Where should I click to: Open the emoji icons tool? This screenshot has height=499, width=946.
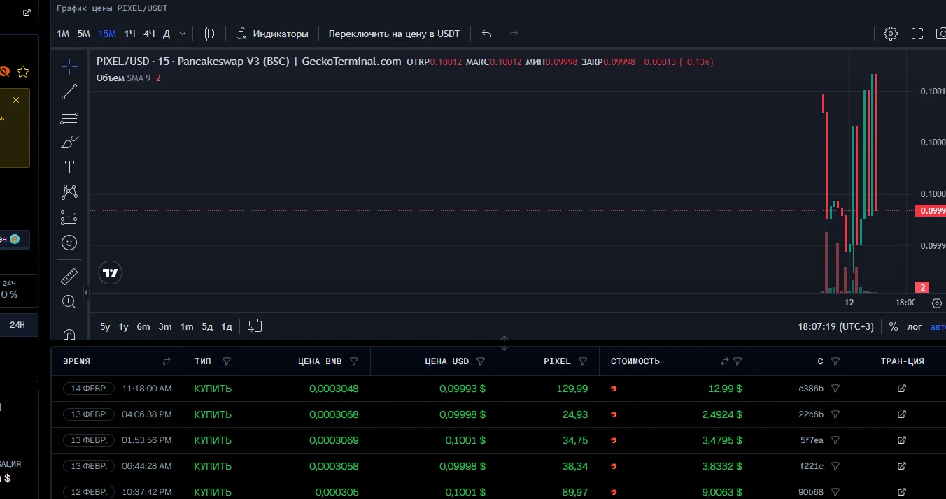click(69, 243)
